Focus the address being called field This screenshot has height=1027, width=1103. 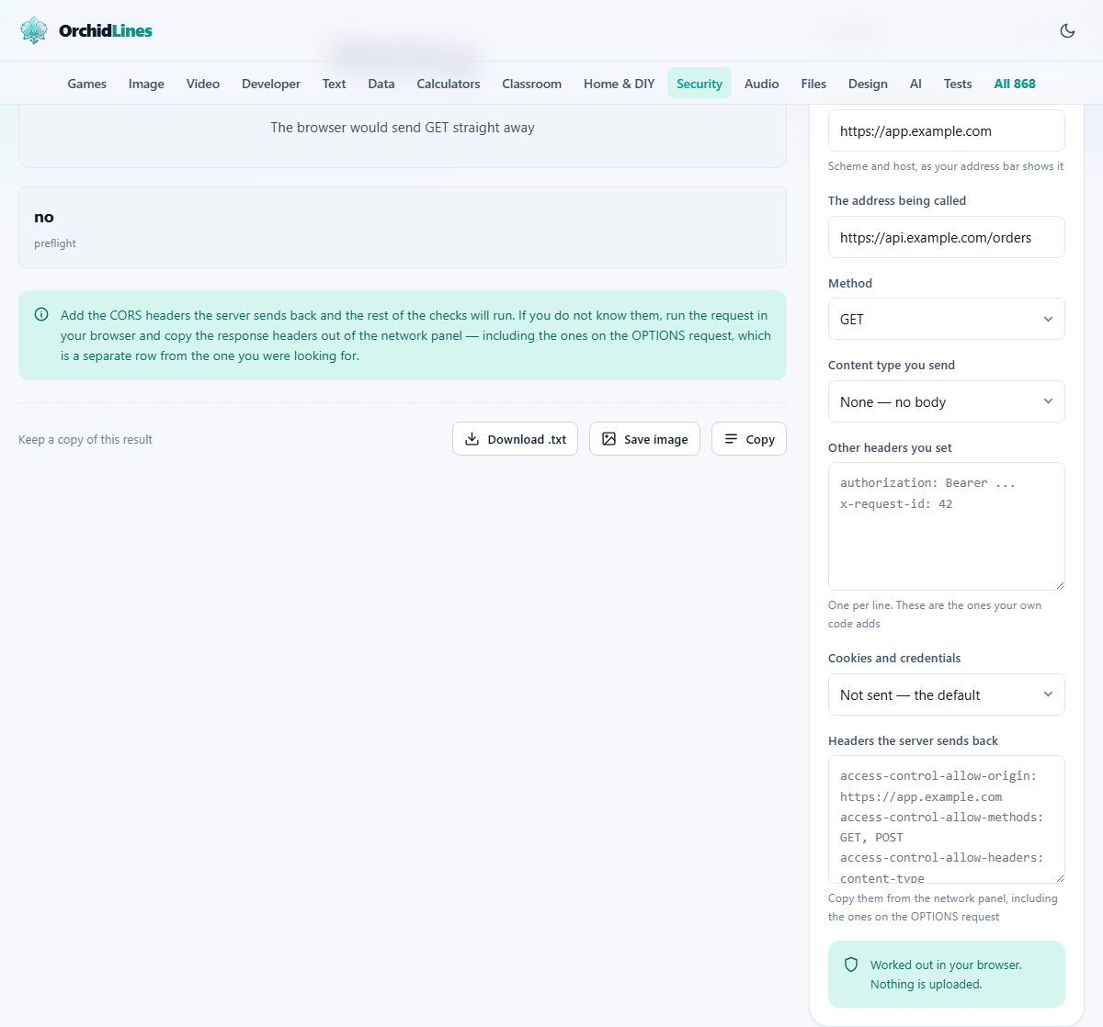(946, 237)
